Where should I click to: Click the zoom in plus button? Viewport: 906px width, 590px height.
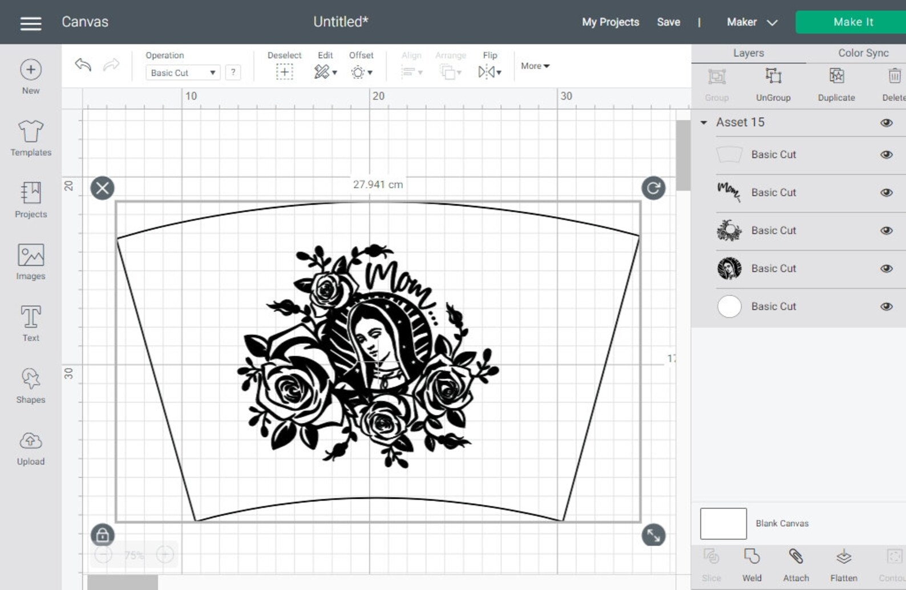(165, 554)
